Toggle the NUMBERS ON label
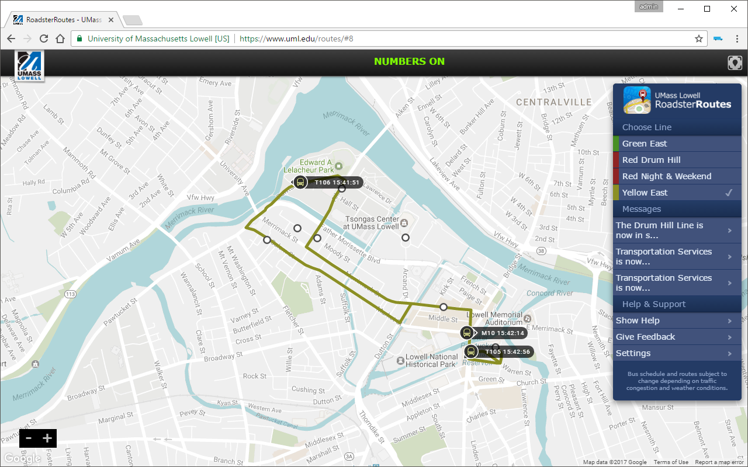The height and width of the screenshot is (467, 748). click(409, 61)
